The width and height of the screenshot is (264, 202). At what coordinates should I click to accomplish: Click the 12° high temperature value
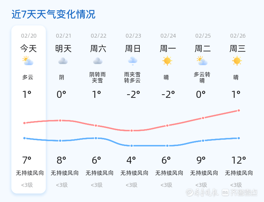239,160
